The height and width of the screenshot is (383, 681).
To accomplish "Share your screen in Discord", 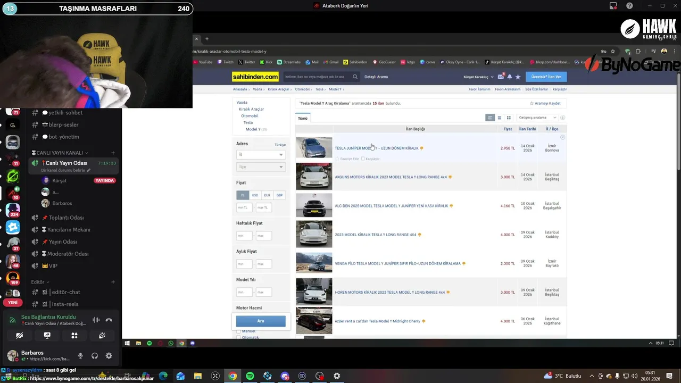I will [47, 336].
